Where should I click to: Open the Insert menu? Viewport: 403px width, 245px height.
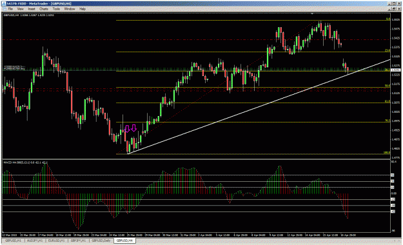32,9
